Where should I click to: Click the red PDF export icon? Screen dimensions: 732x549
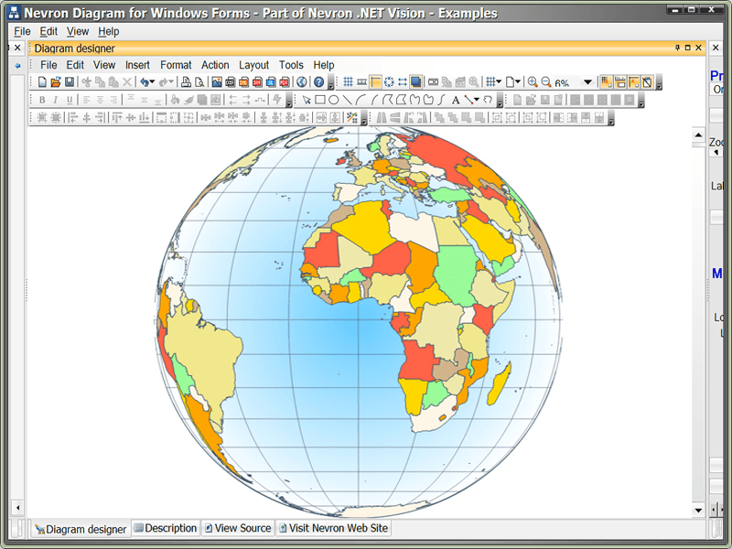pos(285,82)
